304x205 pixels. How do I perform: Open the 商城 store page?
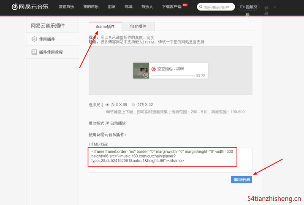pyautogui.click(x=128, y=7)
